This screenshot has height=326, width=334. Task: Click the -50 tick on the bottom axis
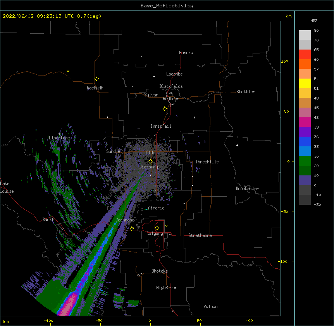pos(99,321)
